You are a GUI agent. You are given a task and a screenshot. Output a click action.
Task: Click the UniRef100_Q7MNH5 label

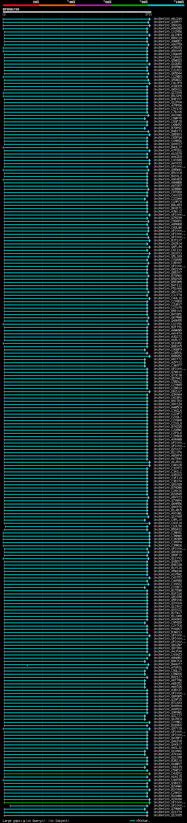pos(168,809)
